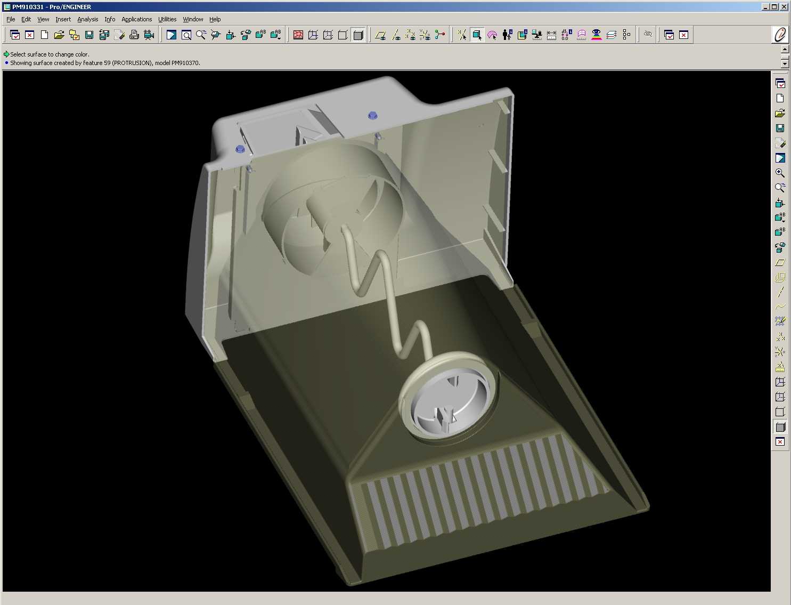Screen dimensions: 791x605
Task: Click the select geometry box icon with cursor
Action: (477, 35)
